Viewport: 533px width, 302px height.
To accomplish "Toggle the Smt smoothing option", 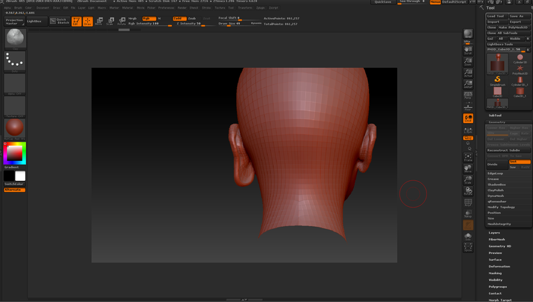I will tap(520, 162).
